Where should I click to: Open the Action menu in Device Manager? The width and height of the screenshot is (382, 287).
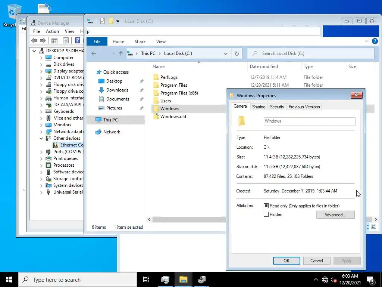click(52, 31)
